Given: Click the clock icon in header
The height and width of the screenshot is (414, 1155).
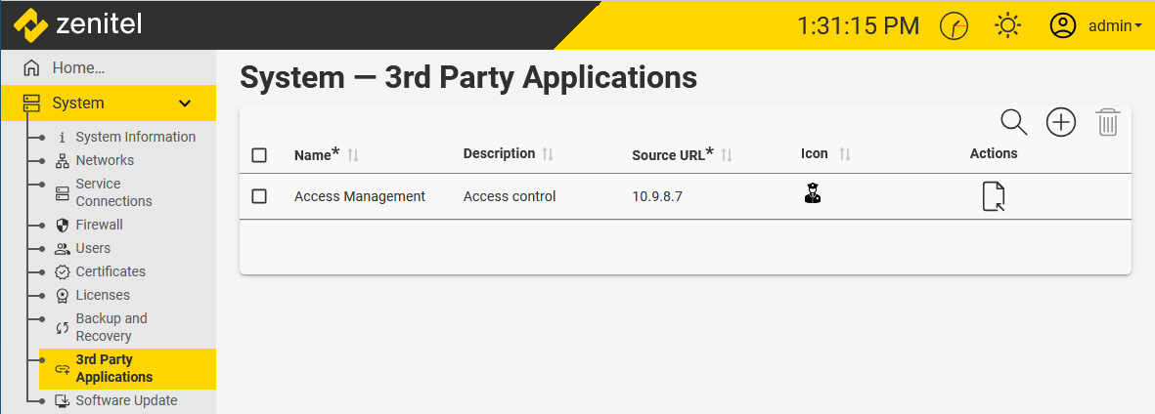Looking at the screenshot, I should coord(954,26).
